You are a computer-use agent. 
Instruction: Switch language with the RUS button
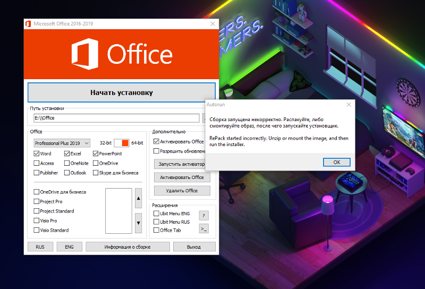40,247
